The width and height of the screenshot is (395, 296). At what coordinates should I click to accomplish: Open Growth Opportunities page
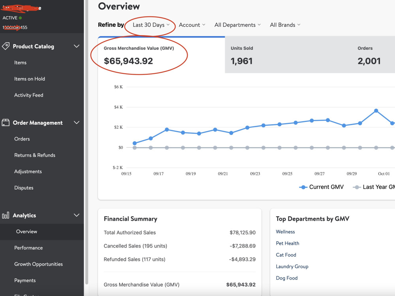click(x=39, y=264)
